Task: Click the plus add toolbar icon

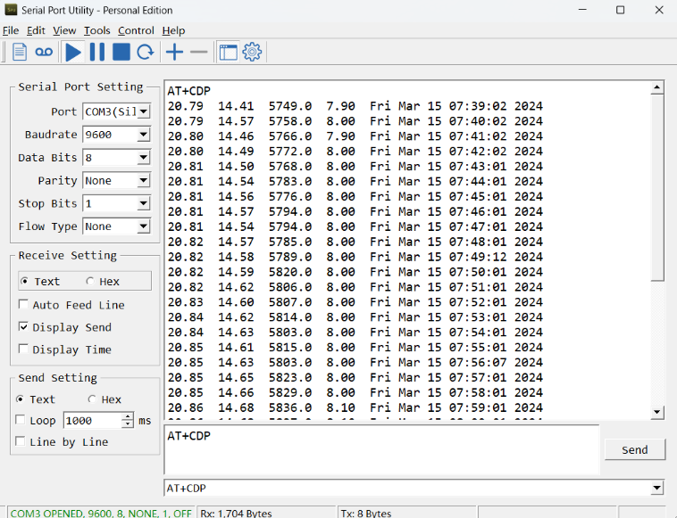Action: pyautogui.click(x=174, y=52)
